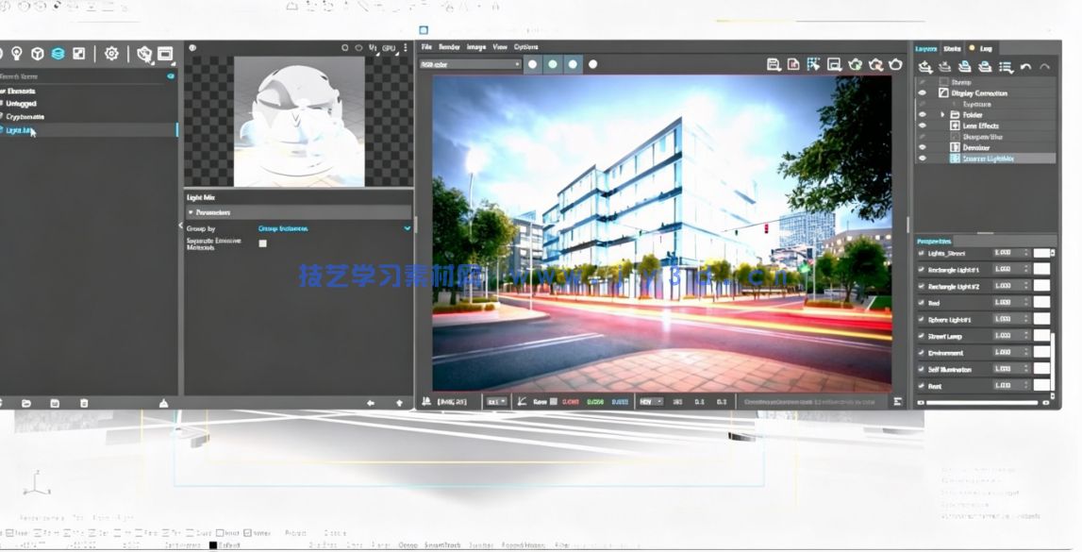
Task: Stop rendering with the stop icon in the VFB
Action: (x=894, y=64)
